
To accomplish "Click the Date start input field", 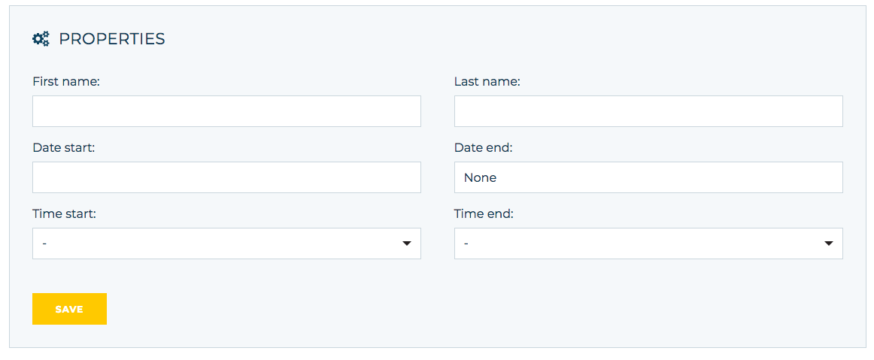I will 226,177.
